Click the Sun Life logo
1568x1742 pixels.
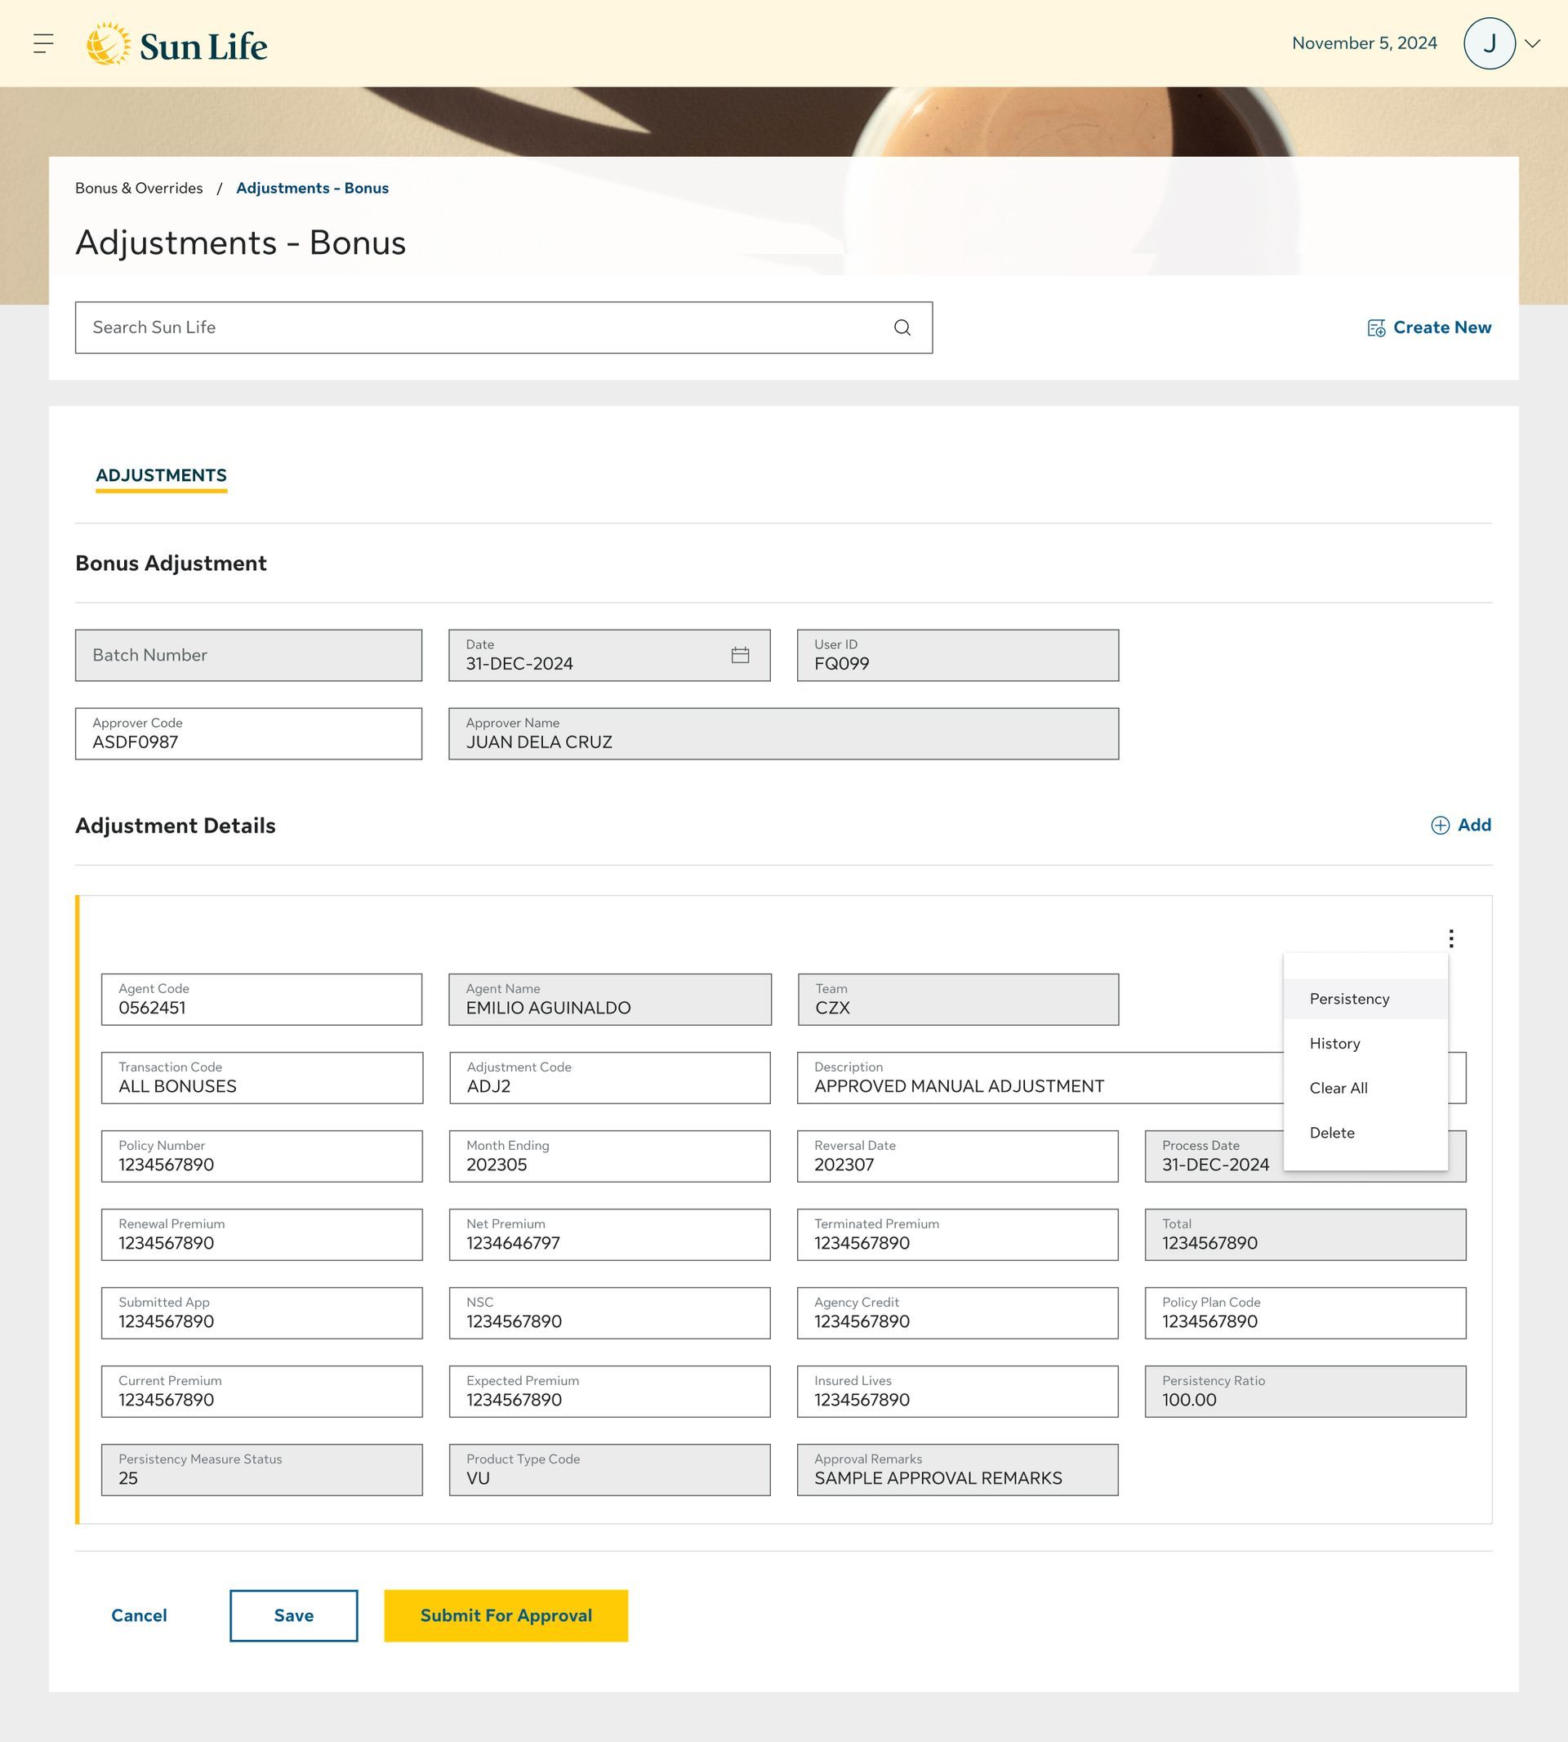(x=177, y=44)
